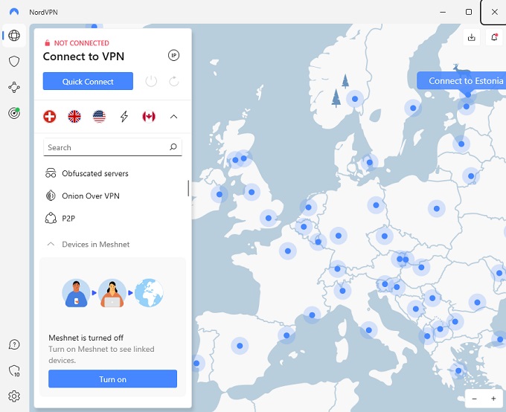The height and width of the screenshot is (412, 506).
Task: Open Threat Protection shield in sidebar
Action: [x=14, y=61]
